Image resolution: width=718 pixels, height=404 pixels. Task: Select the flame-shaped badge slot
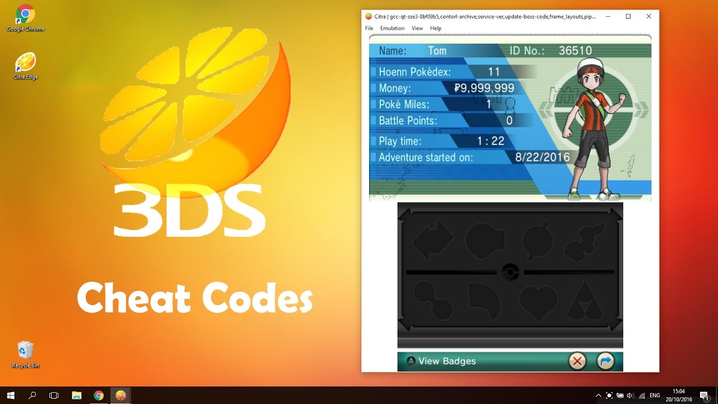(x=585, y=241)
